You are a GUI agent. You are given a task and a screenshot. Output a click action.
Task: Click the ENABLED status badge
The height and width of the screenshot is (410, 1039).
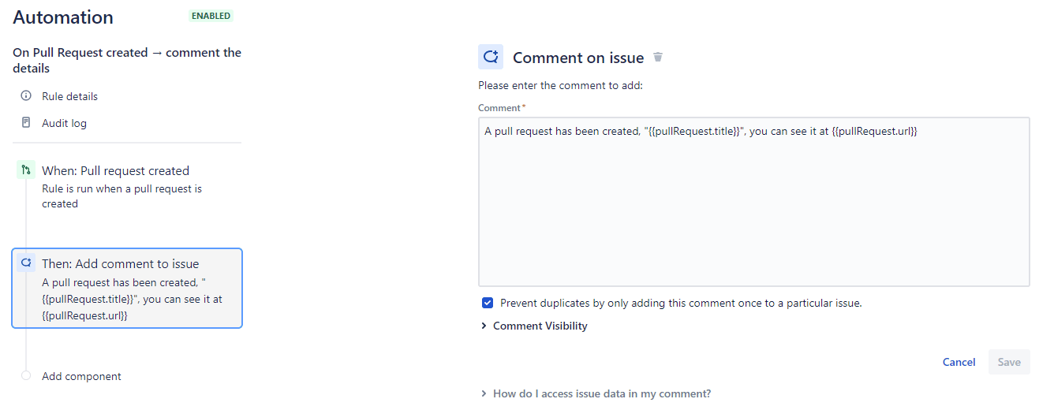211,16
